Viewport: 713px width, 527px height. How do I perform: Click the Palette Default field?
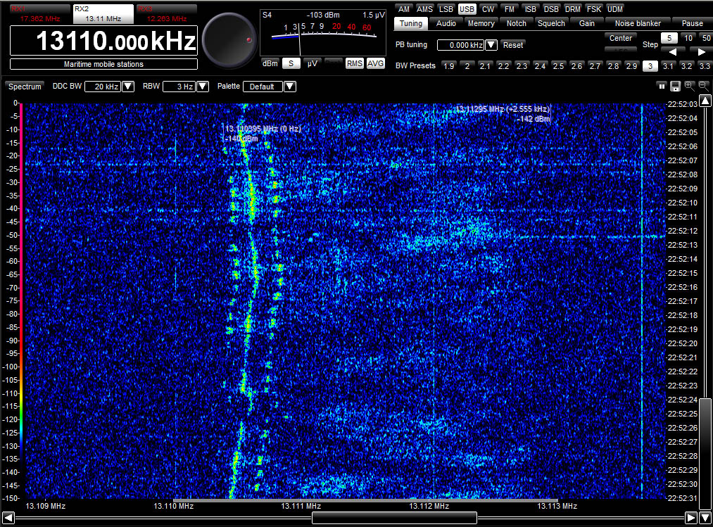point(263,87)
